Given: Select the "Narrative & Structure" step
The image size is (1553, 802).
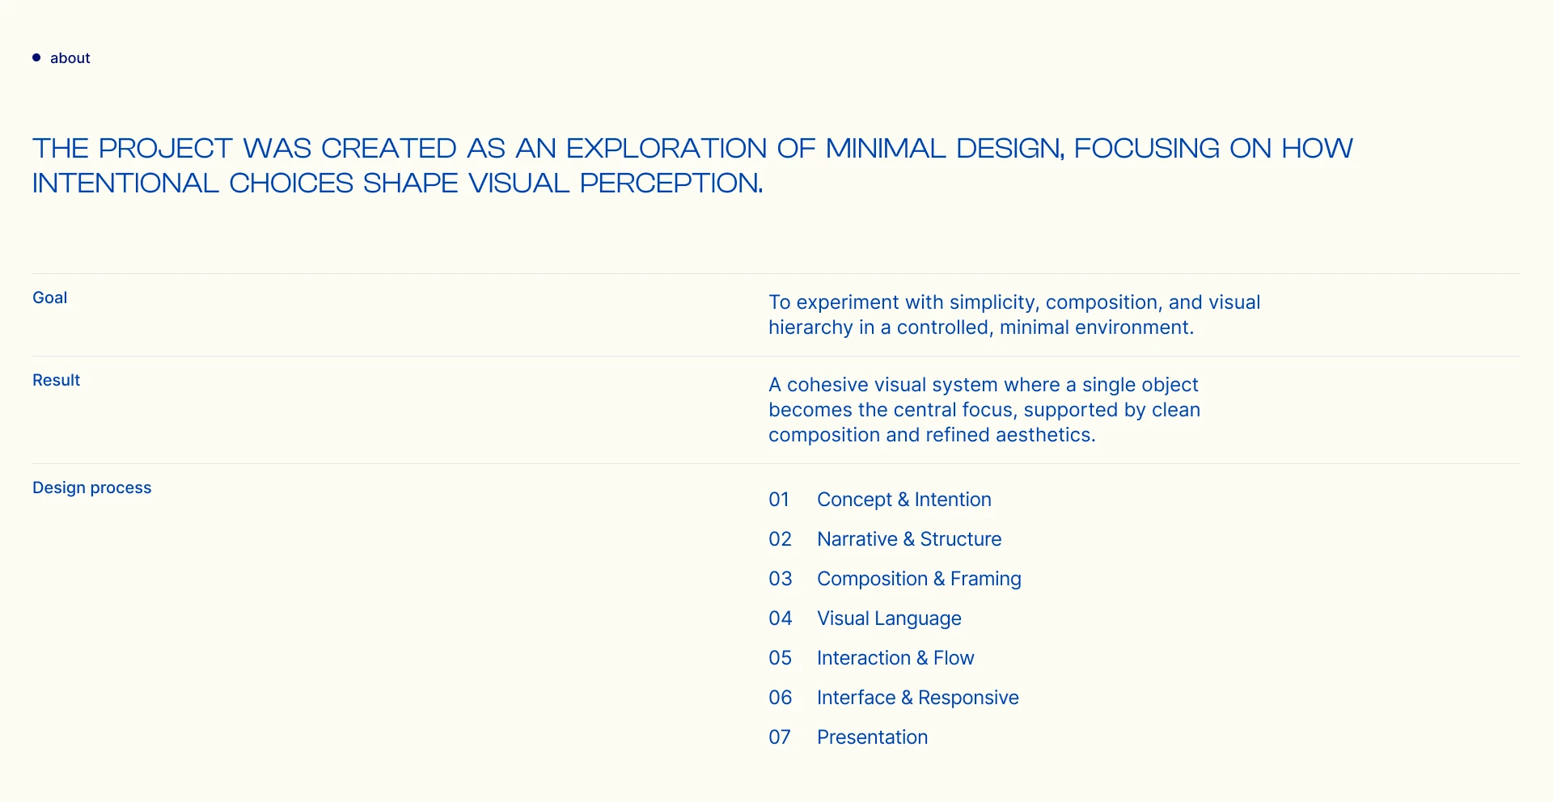Looking at the screenshot, I should point(909,539).
